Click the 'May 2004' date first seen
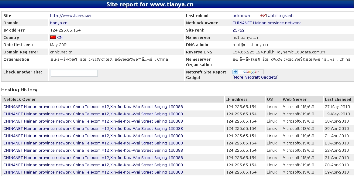Screen dimensions: 354x176 59,45
